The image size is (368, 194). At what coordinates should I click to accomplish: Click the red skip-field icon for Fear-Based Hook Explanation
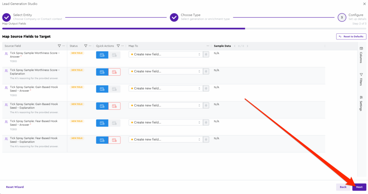pyautogui.click(x=114, y=140)
